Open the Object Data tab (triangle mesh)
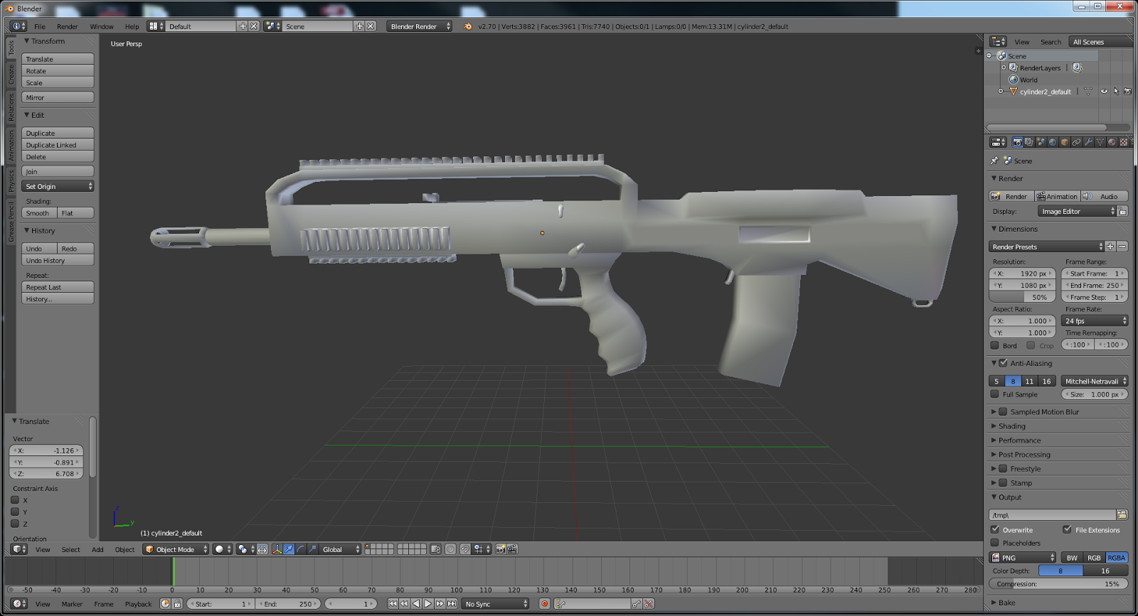 1100,142
